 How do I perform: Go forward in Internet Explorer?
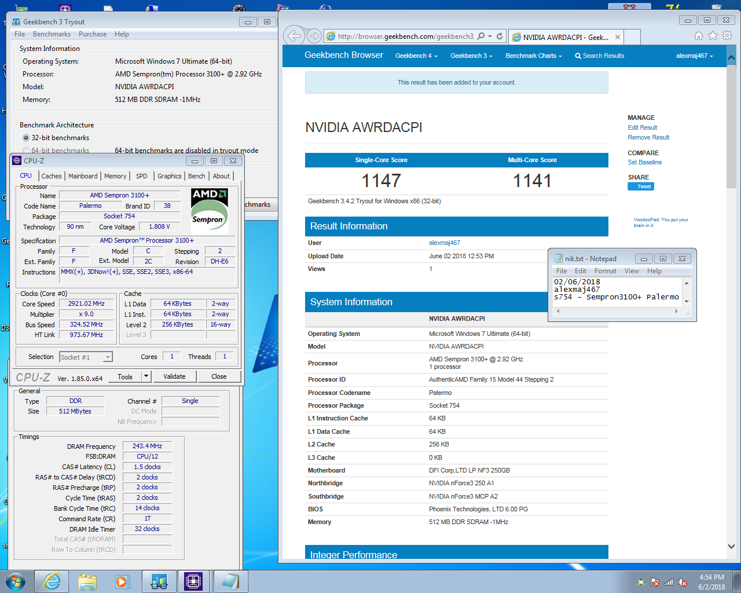pos(314,36)
